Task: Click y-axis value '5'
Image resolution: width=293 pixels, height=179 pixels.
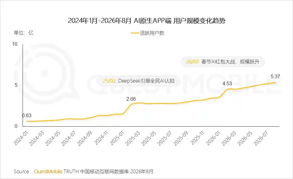Action: pyautogui.click(x=16, y=85)
